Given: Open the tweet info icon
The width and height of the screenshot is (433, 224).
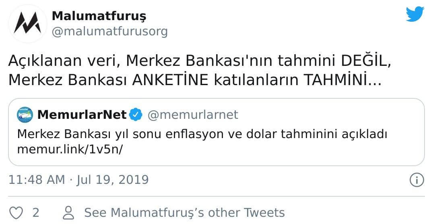Looking at the screenshot, I should tap(417, 180).
